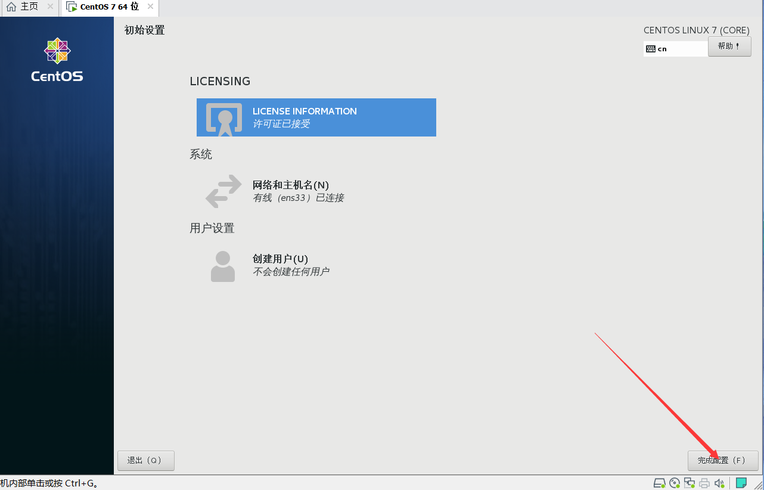Close the Home tab
Screen dimensions: 764x490
[50, 7]
